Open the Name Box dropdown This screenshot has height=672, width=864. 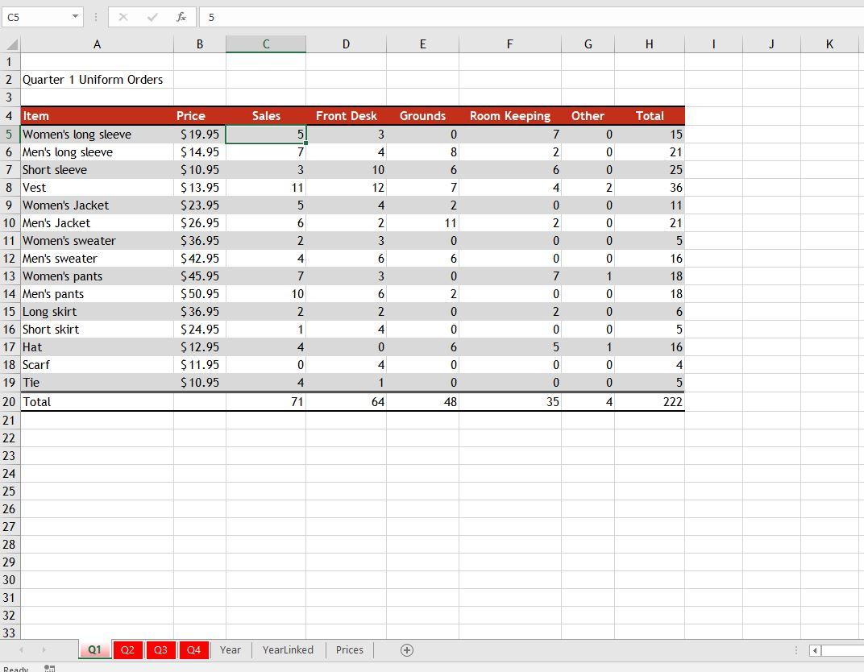(x=73, y=16)
